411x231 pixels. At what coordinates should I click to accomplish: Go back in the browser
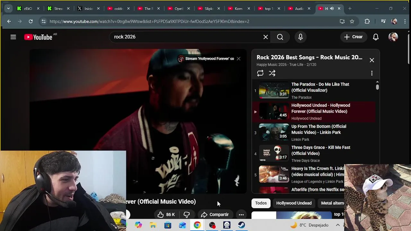pos(9,21)
